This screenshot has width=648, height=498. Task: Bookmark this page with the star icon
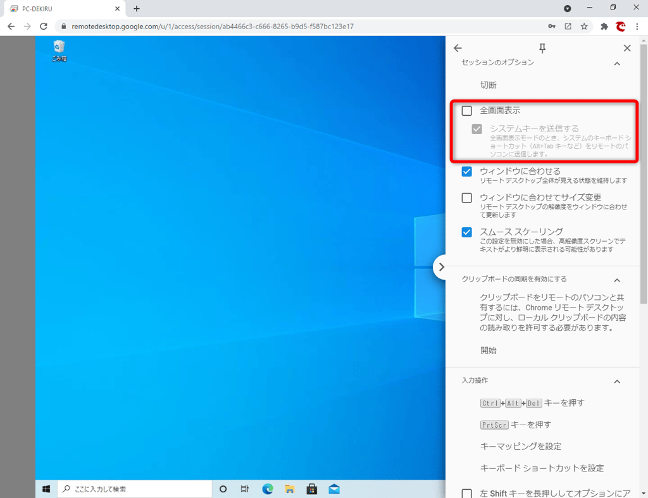584,27
